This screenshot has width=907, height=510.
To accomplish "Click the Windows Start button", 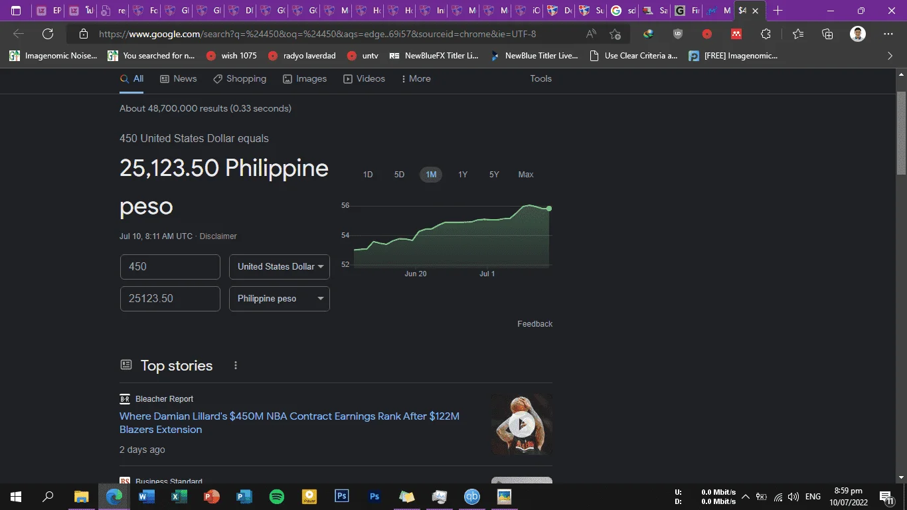I will (x=16, y=496).
